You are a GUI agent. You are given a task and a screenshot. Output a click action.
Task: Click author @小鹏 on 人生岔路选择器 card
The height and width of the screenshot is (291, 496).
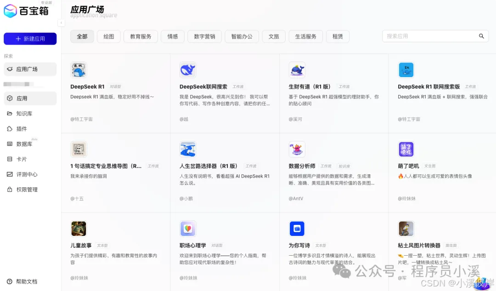pyautogui.click(x=186, y=199)
